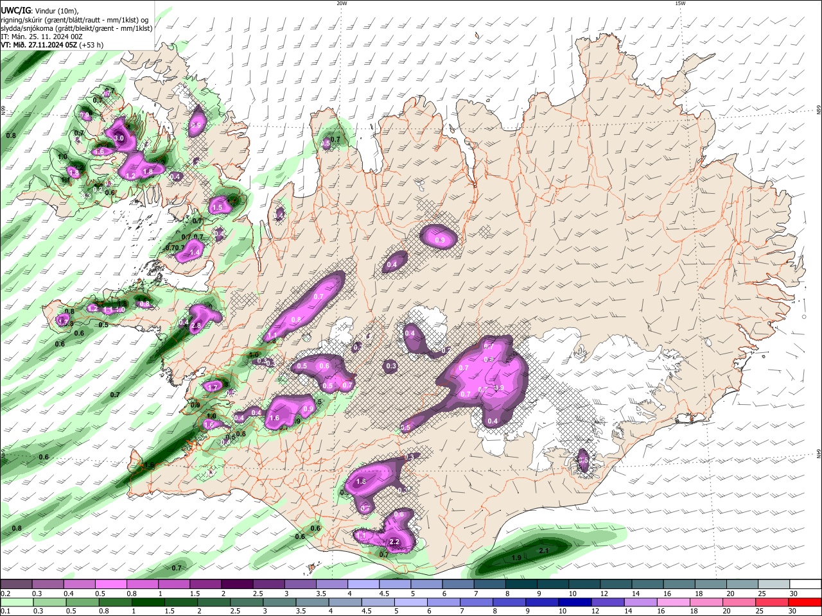822x616 pixels.
Task: Click the "20W" longitude label at the top
Action: click(x=342, y=3)
